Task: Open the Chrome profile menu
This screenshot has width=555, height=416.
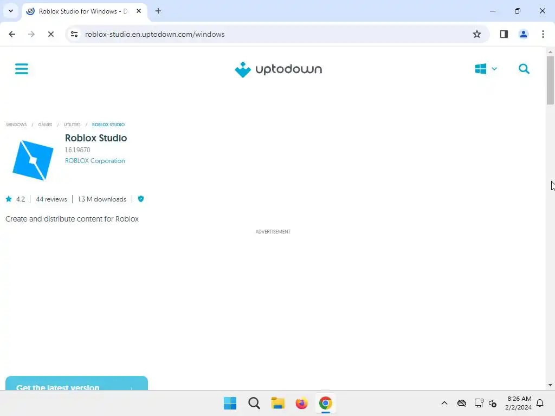Action: pyautogui.click(x=524, y=34)
